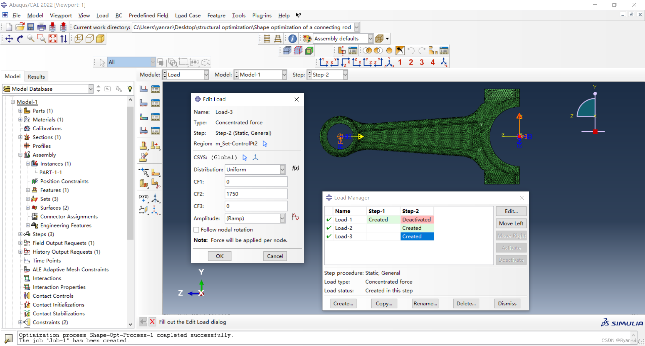Open the Plug-ins menu
This screenshot has height=346, width=645.
pos(262,15)
